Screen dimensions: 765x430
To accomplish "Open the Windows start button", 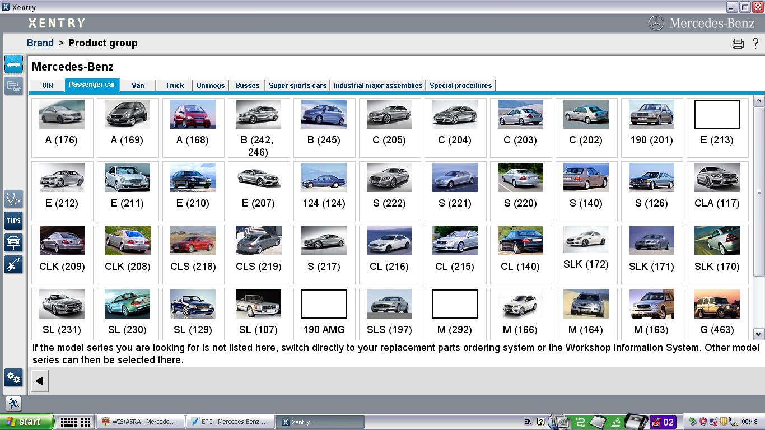I will [27, 422].
